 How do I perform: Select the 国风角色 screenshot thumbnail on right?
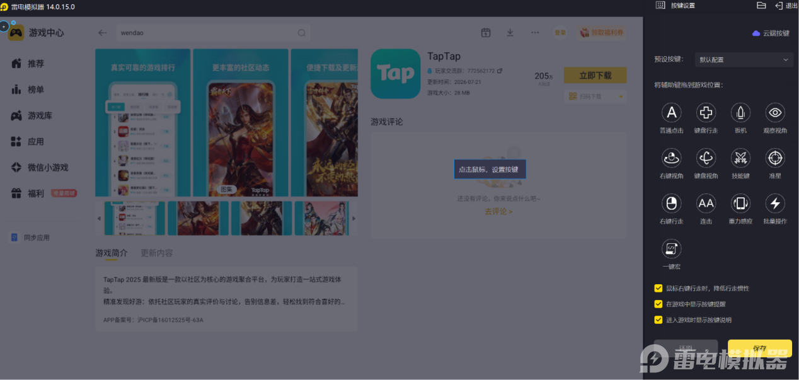tap(322, 218)
